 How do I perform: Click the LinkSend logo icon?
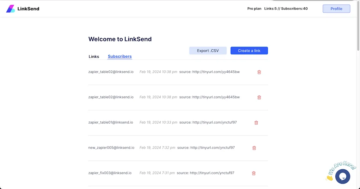click(x=10, y=9)
